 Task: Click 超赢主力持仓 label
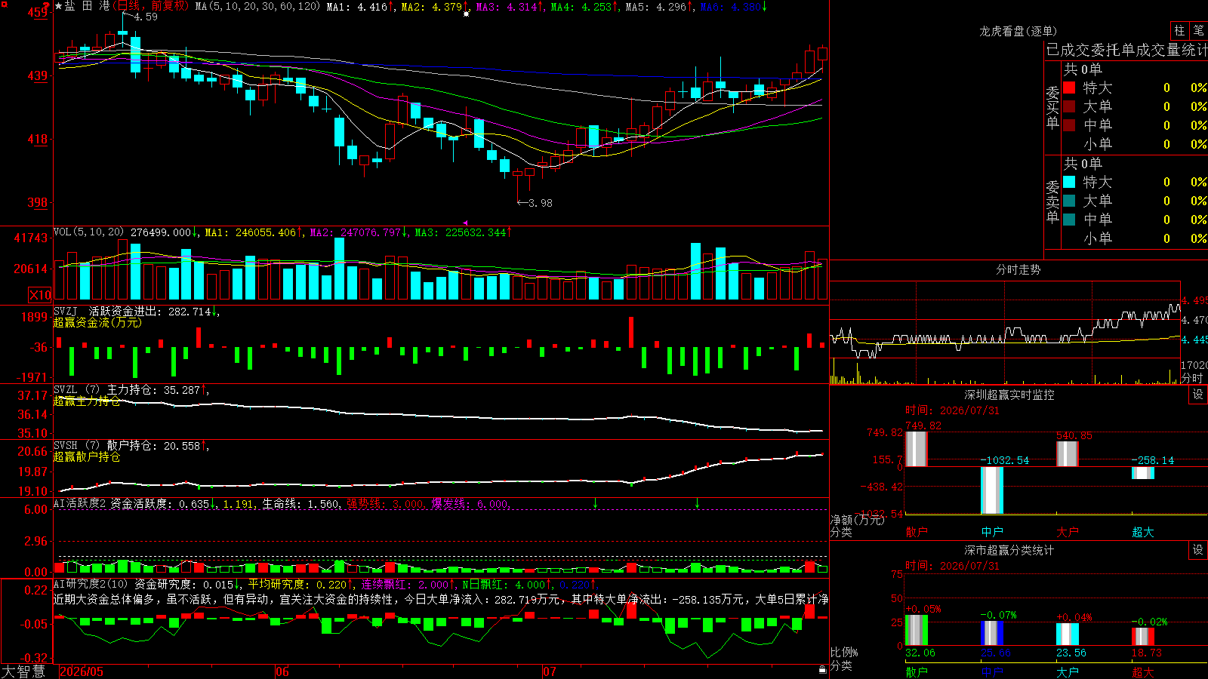pyautogui.click(x=87, y=401)
